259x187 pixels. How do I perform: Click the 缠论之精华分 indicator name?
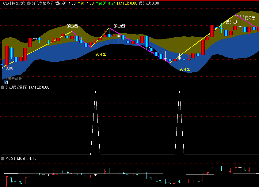[x=43, y=3]
